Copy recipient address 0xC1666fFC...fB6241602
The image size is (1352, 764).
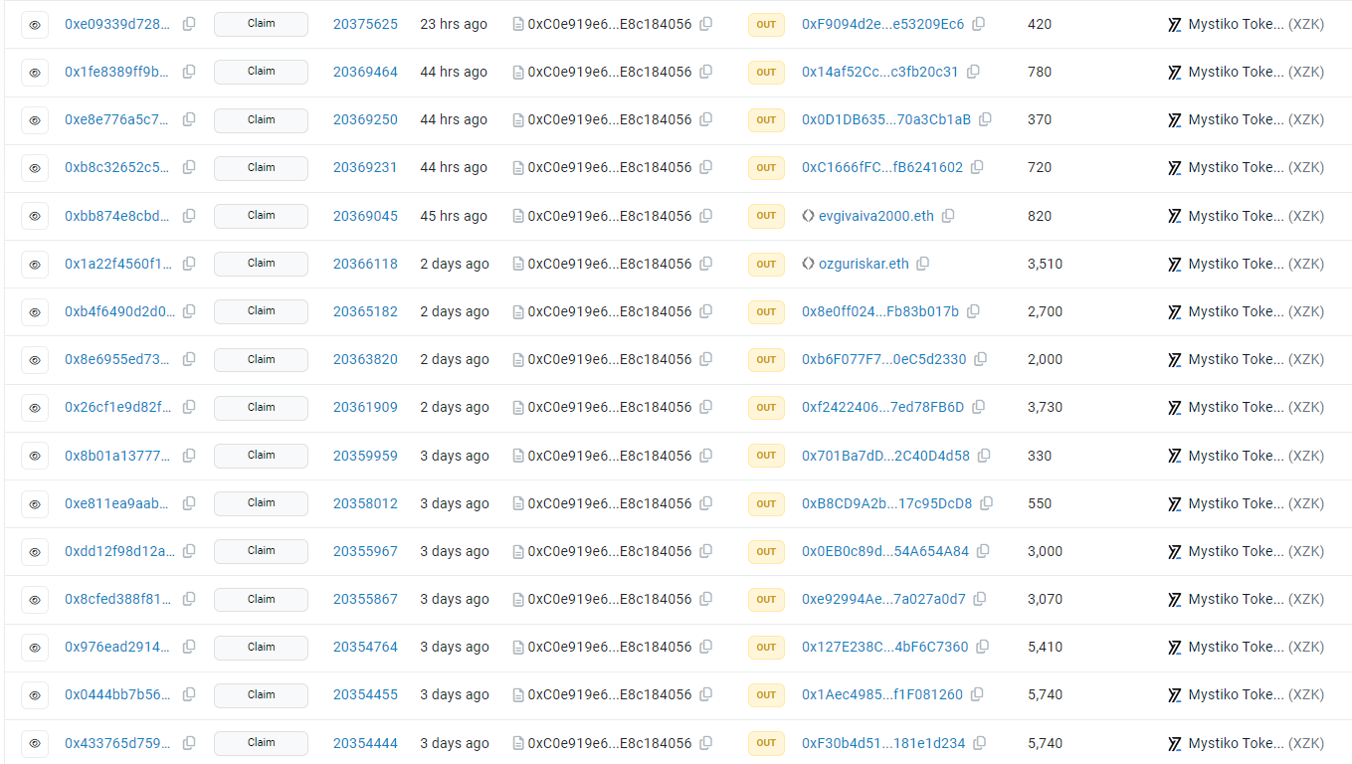pyautogui.click(x=977, y=167)
